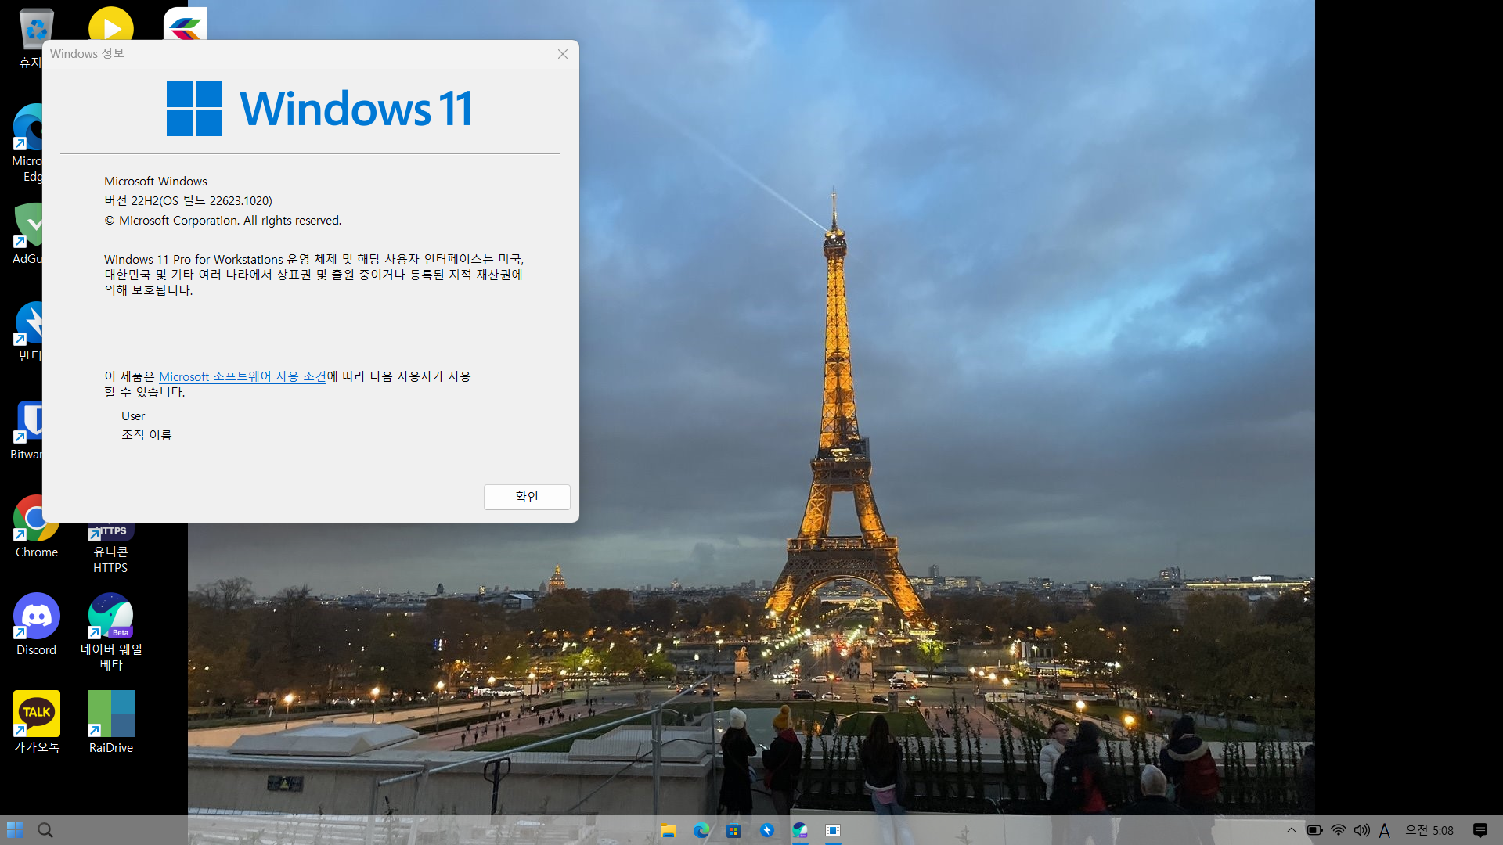Open the Discord desktop shortcut
1503x845 pixels.
tap(36, 625)
